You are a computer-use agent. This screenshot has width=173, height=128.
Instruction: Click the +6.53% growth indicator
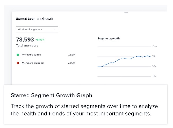(40, 40)
